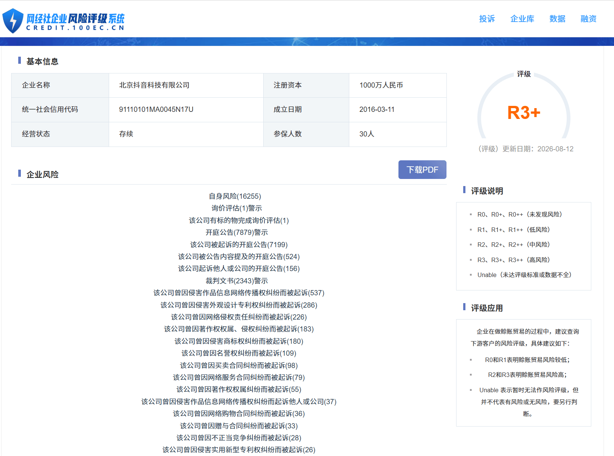Click registered capital 1000万人民币

coord(381,85)
